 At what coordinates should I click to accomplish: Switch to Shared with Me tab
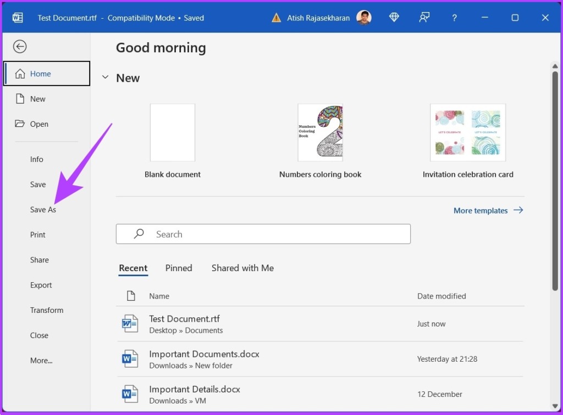click(x=242, y=268)
